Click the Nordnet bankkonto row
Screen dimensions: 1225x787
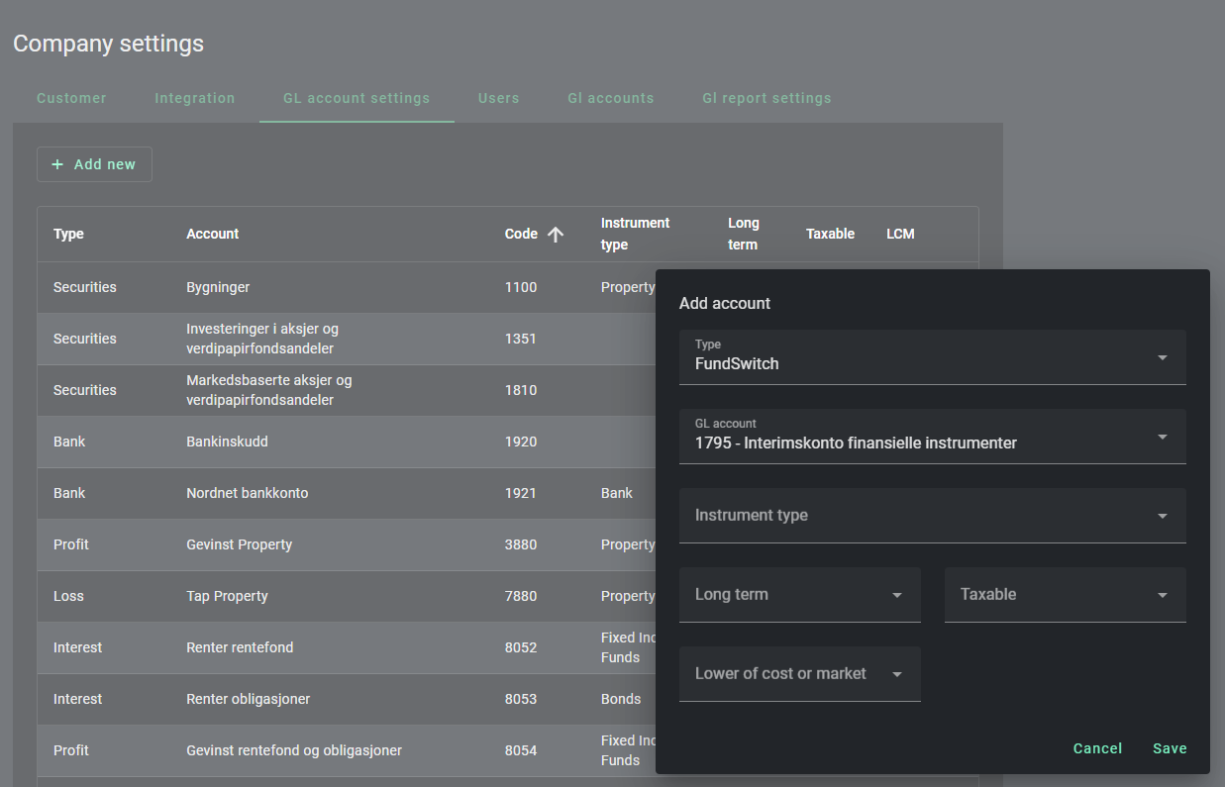click(x=247, y=493)
